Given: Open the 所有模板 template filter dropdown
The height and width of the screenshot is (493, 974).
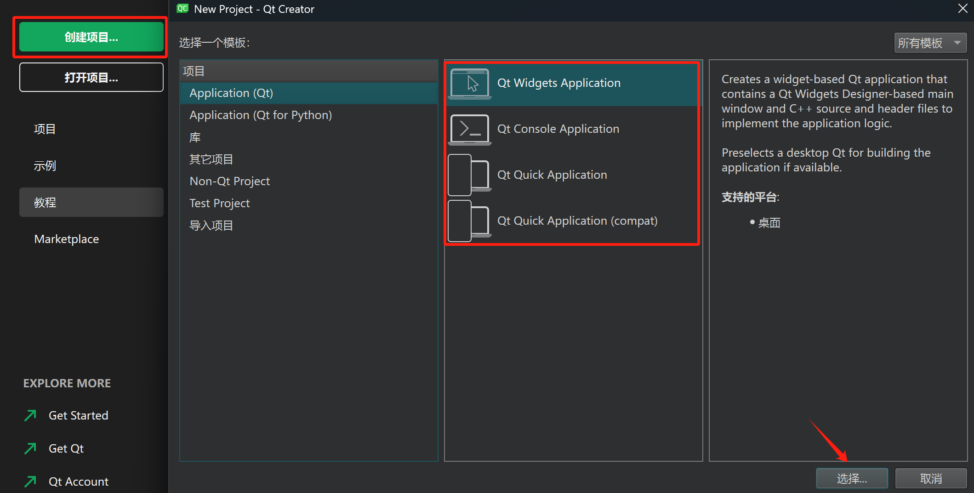Looking at the screenshot, I should [930, 43].
